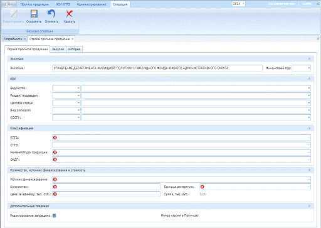Close the Потребности document tab
This screenshot has width=321, height=228.
point(24,39)
